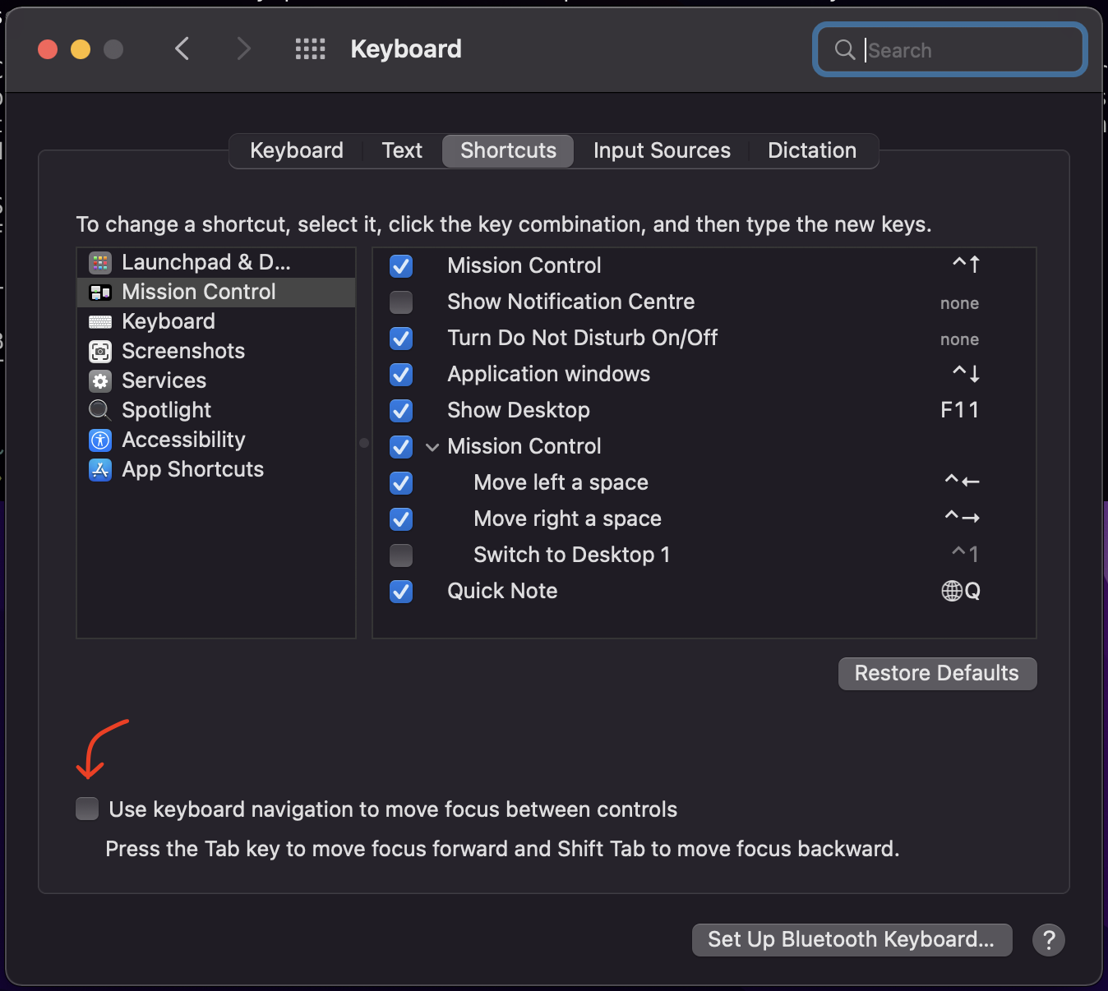Image resolution: width=1108 pixels, height=991 pixels.
Task: Switch to the Text tab
Action: pyautogui.click(x=402, y=151)
